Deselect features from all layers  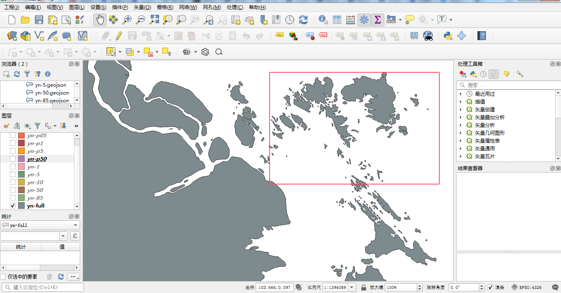coord(148,52)
